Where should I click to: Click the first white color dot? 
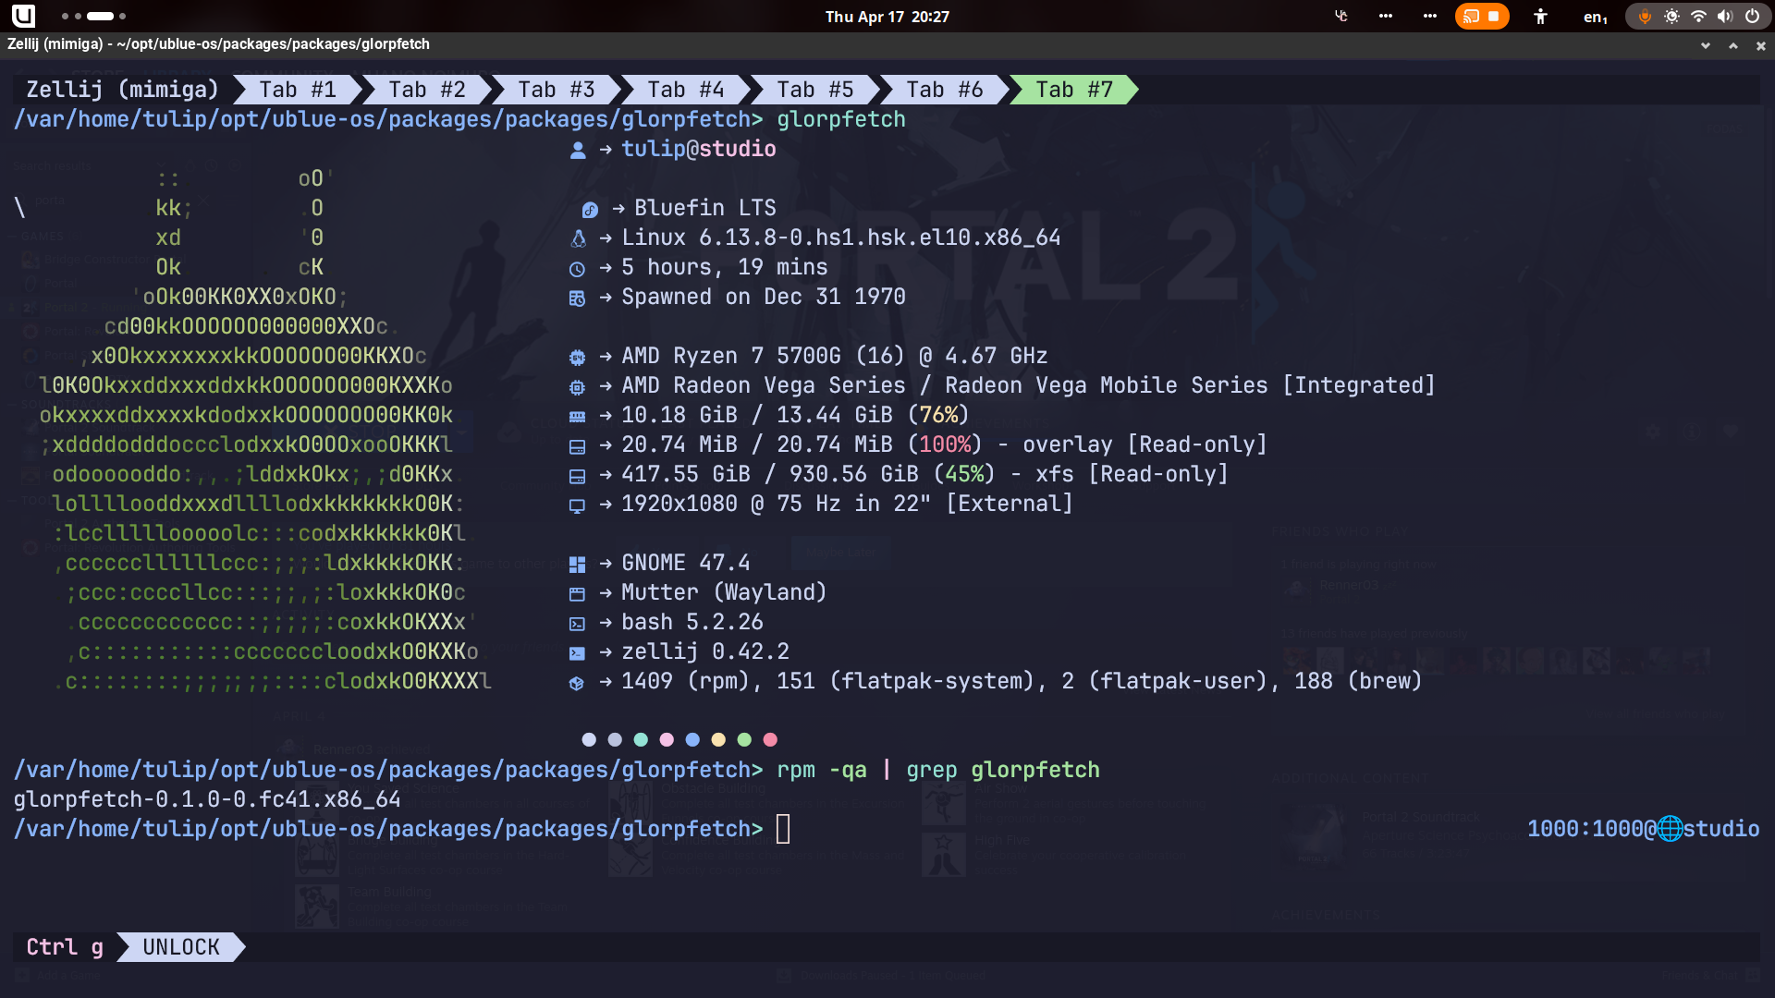point(589,739)
